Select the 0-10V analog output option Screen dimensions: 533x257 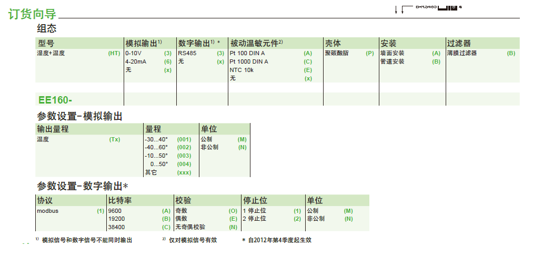click(133, 53)
